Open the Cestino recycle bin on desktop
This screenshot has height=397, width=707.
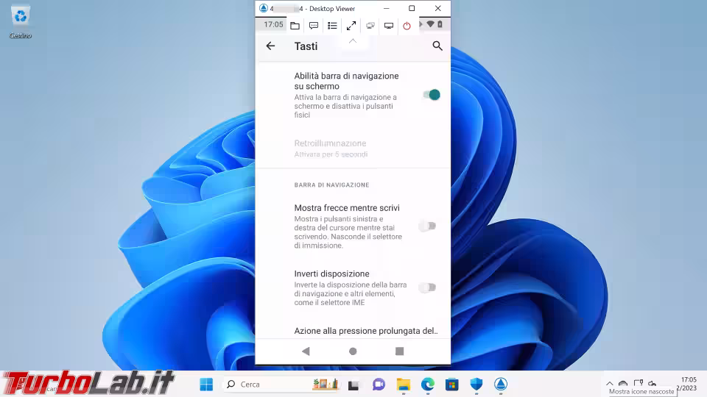point(21,21)
